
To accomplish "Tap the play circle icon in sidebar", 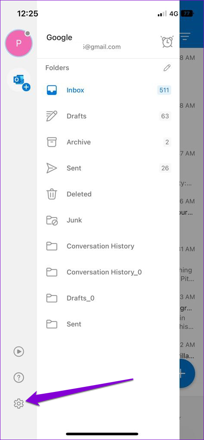I will click(x=18, y=351).
